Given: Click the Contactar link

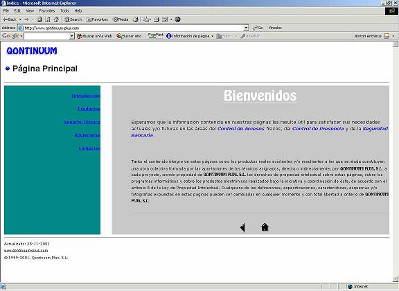Looking at the screenshot, I should coord(89,148).
